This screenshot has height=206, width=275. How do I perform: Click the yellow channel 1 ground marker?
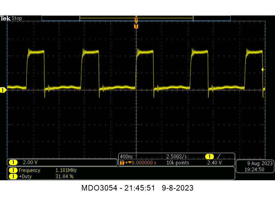click(x=3, y=90)
